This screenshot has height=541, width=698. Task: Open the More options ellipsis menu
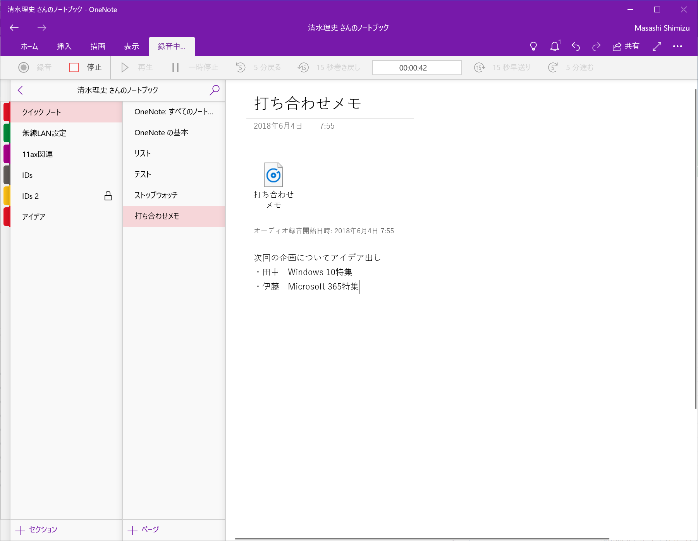click(x=678, y=46)
